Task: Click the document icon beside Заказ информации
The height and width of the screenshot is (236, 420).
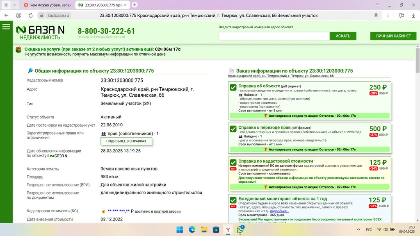Action: tap(231, 70)
